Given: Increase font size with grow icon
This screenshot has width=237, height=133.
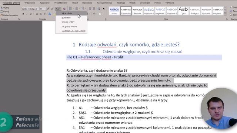Looking at the screenshot, I should (49, 9).
